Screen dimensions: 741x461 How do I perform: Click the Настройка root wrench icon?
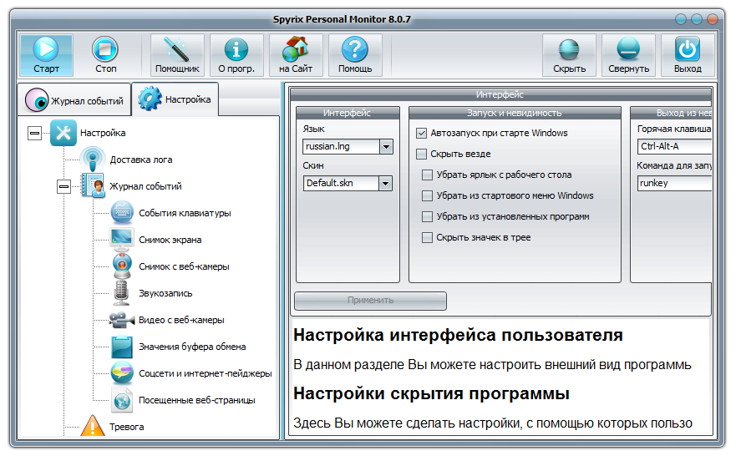tap(63, 133)
